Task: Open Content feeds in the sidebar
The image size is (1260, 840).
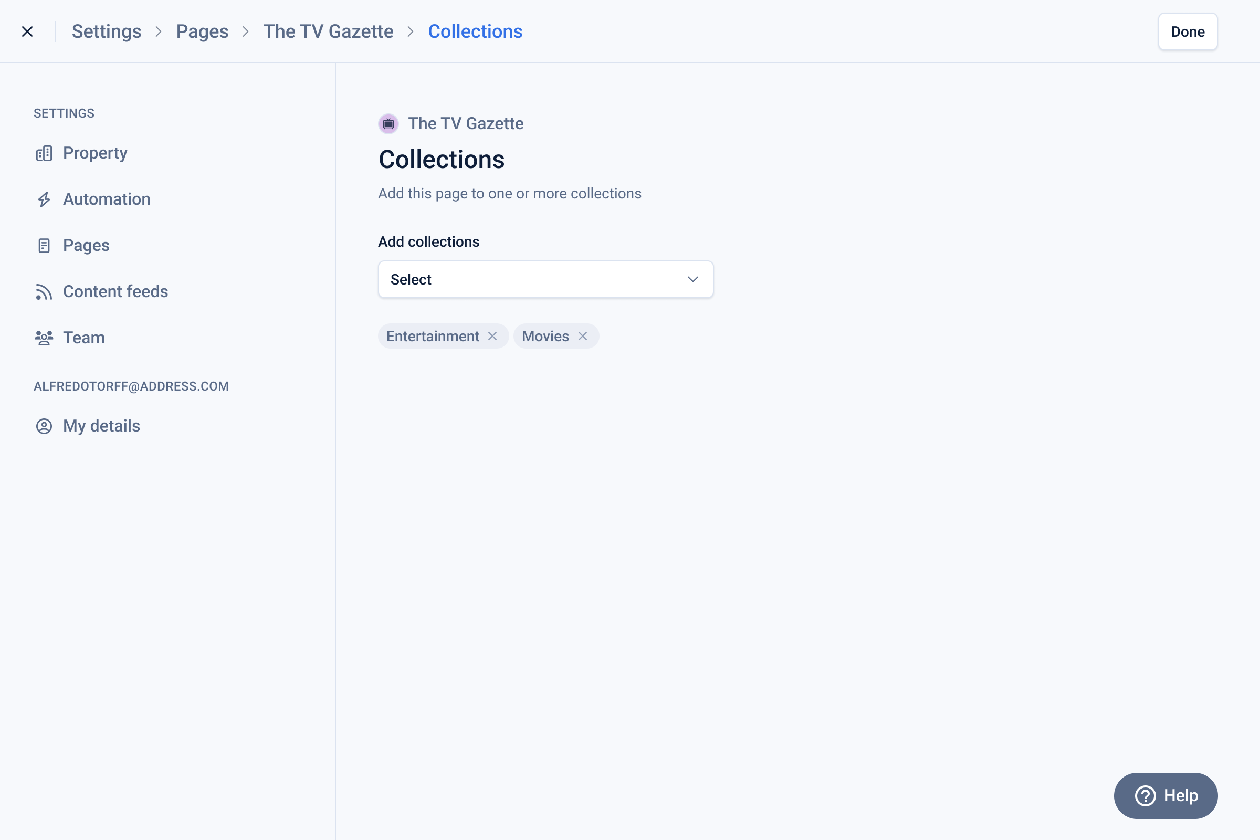Action: [x=115, y=291]
